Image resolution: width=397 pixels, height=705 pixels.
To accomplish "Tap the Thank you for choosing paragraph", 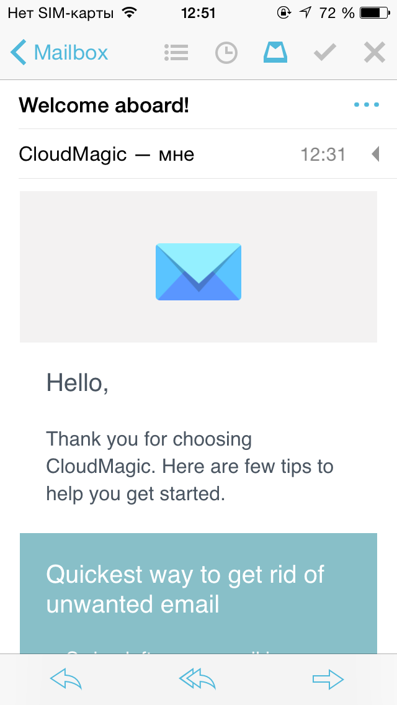I will tap(190, 466).
